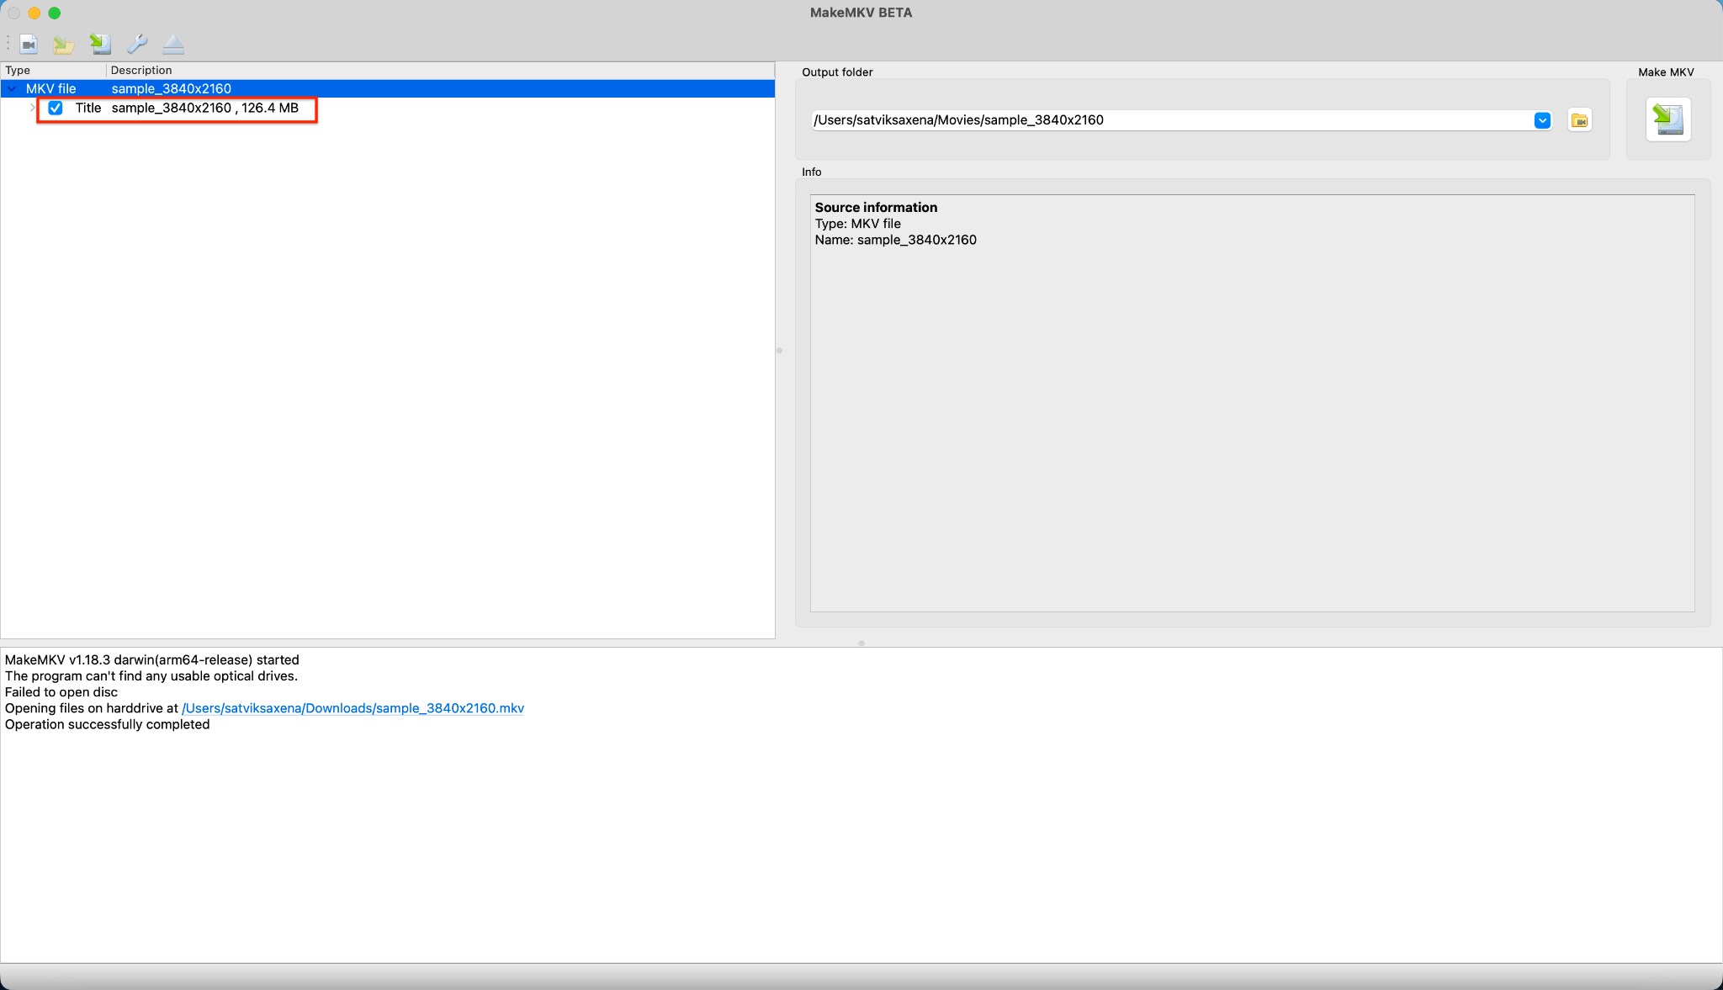This screenshot has width=1723, height=990.
Task: Click inside the output folder path field
Action: [1094, 119]
